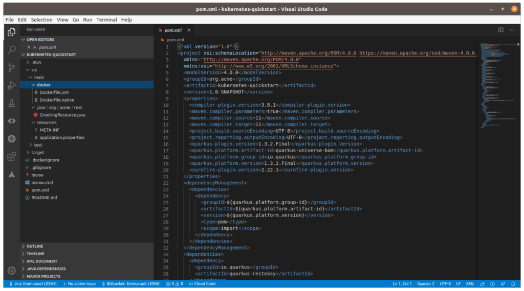
Task: Click the circled info icon in status bar
Action: pos(493,284)
